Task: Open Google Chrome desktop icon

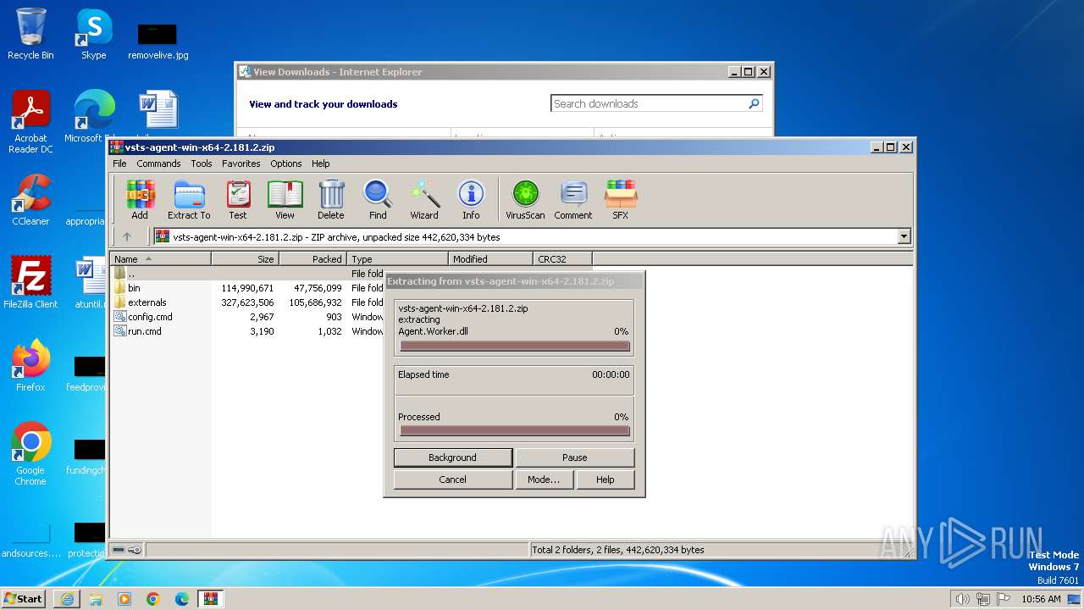Action: 30,453
